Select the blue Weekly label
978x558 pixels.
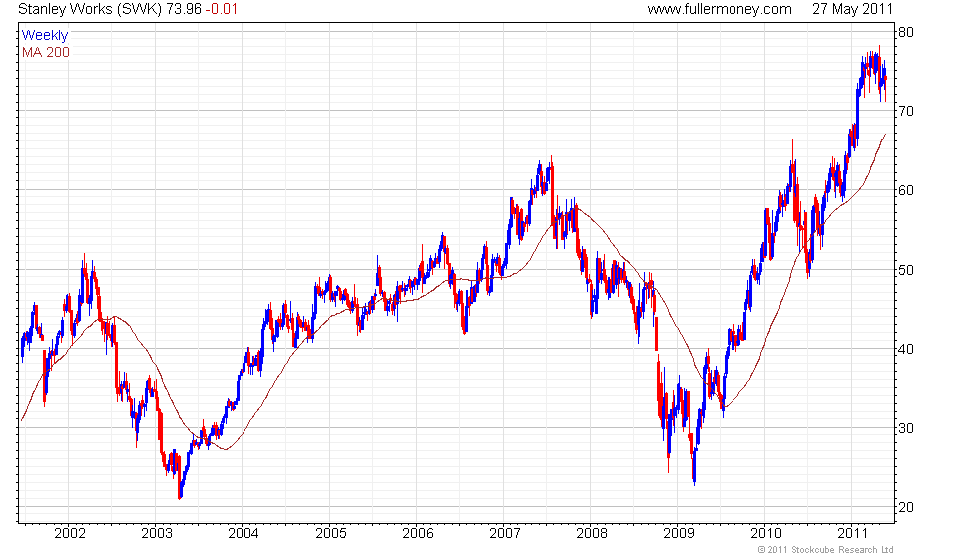pos(44,36)
